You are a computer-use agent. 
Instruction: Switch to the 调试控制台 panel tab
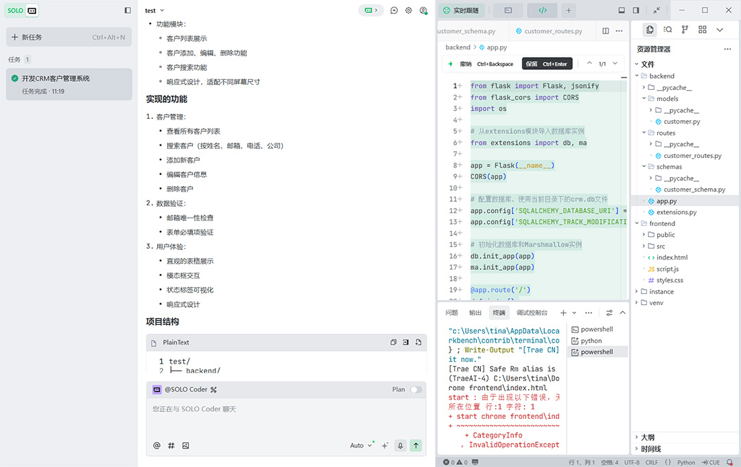(x=532, y=312)
